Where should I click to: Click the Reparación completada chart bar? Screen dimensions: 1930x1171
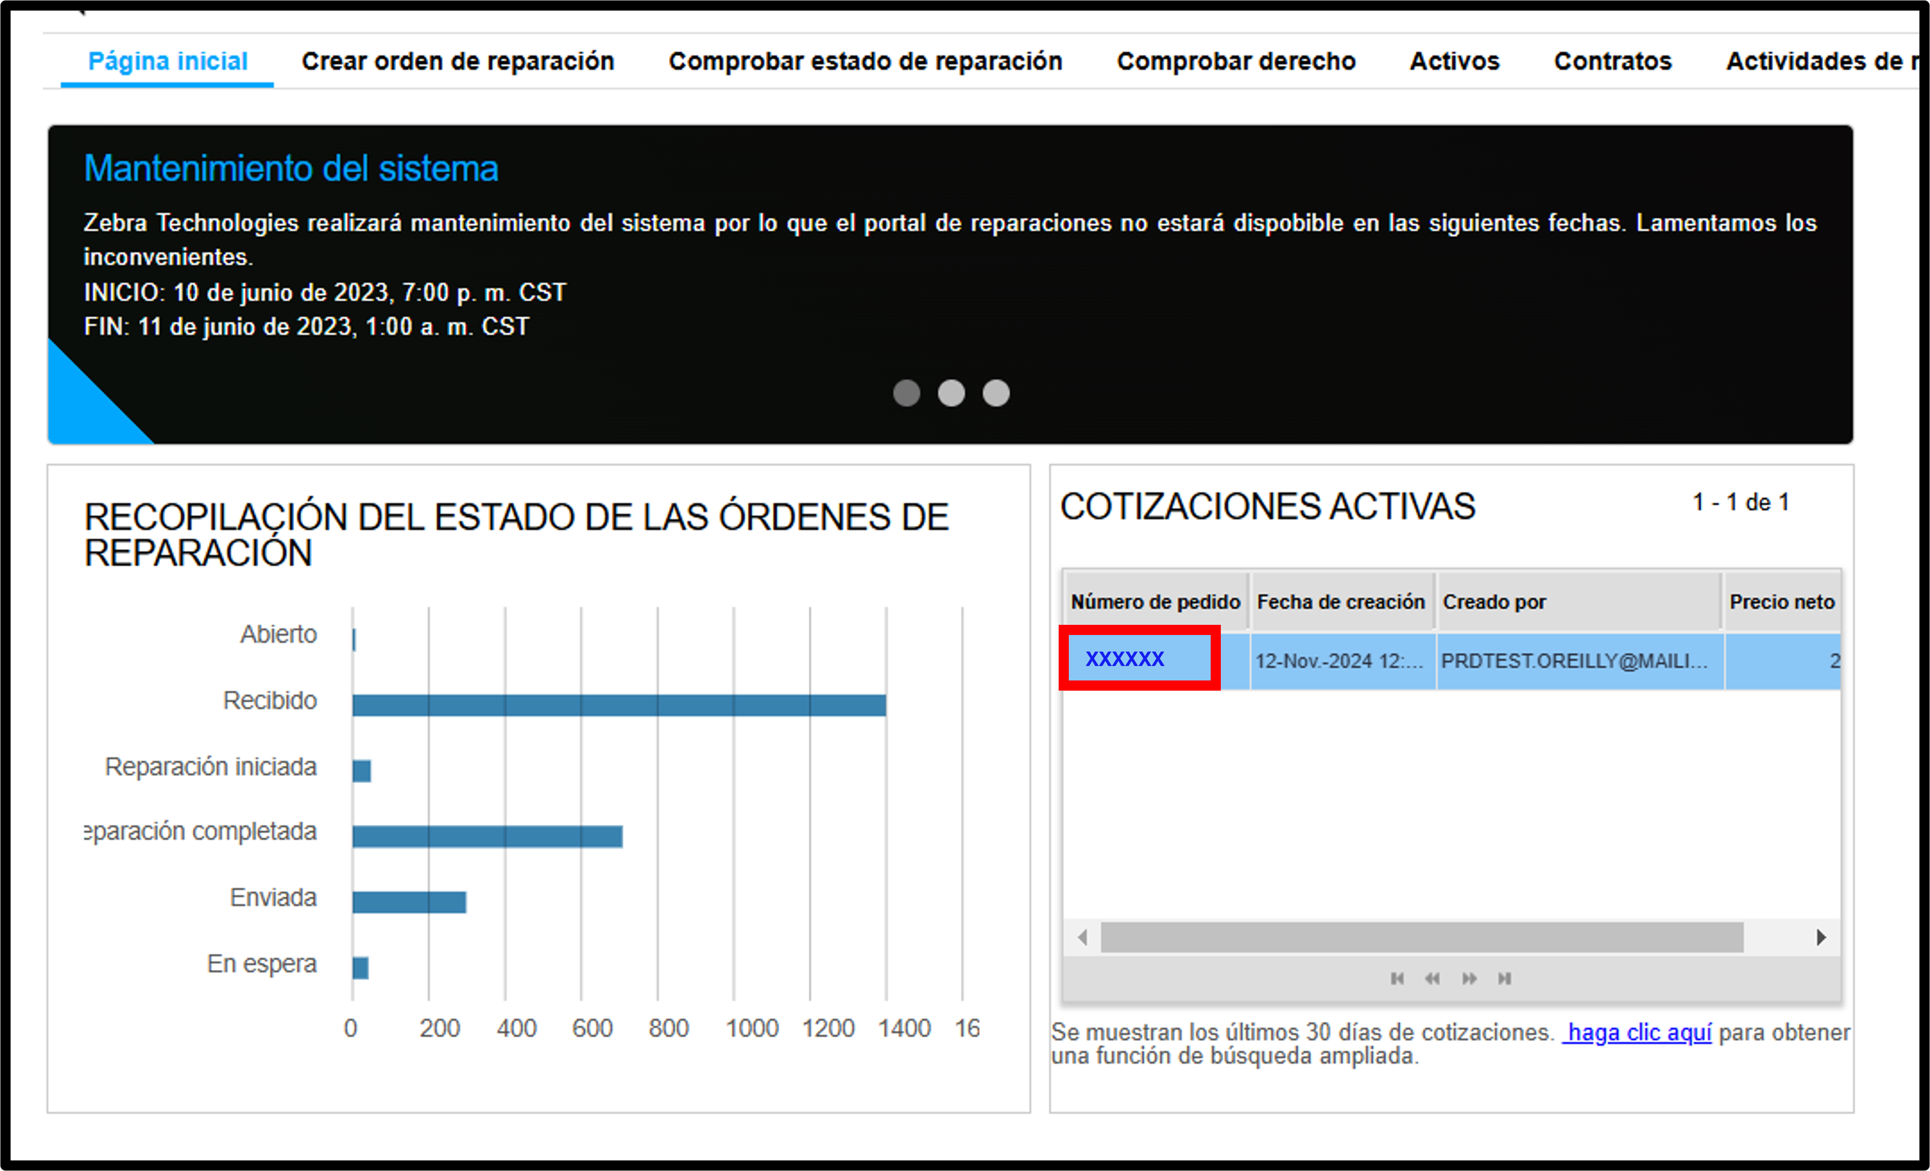coord(487,837)
